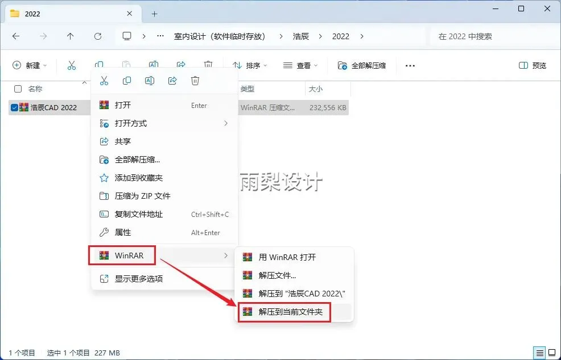Open 属性 from context menu
The width and height of the screenshot is (561, 360).
tap(164, 232)
